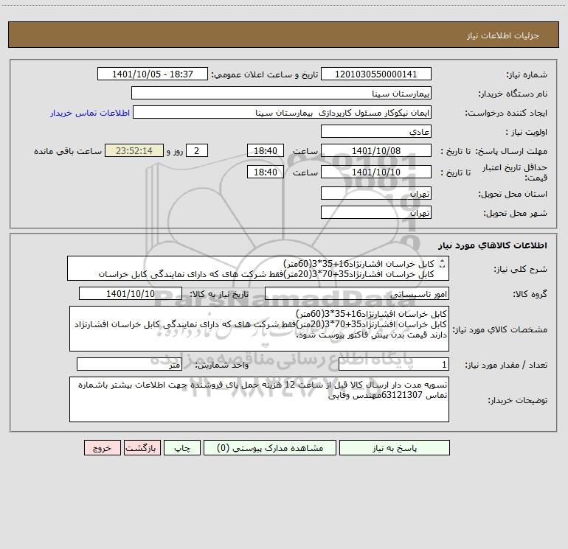This screenshot has height=549, width=568.
Task: Click the تاریخ و ساعت اعلان عمومی label
Action: click(x=264, y=74)
